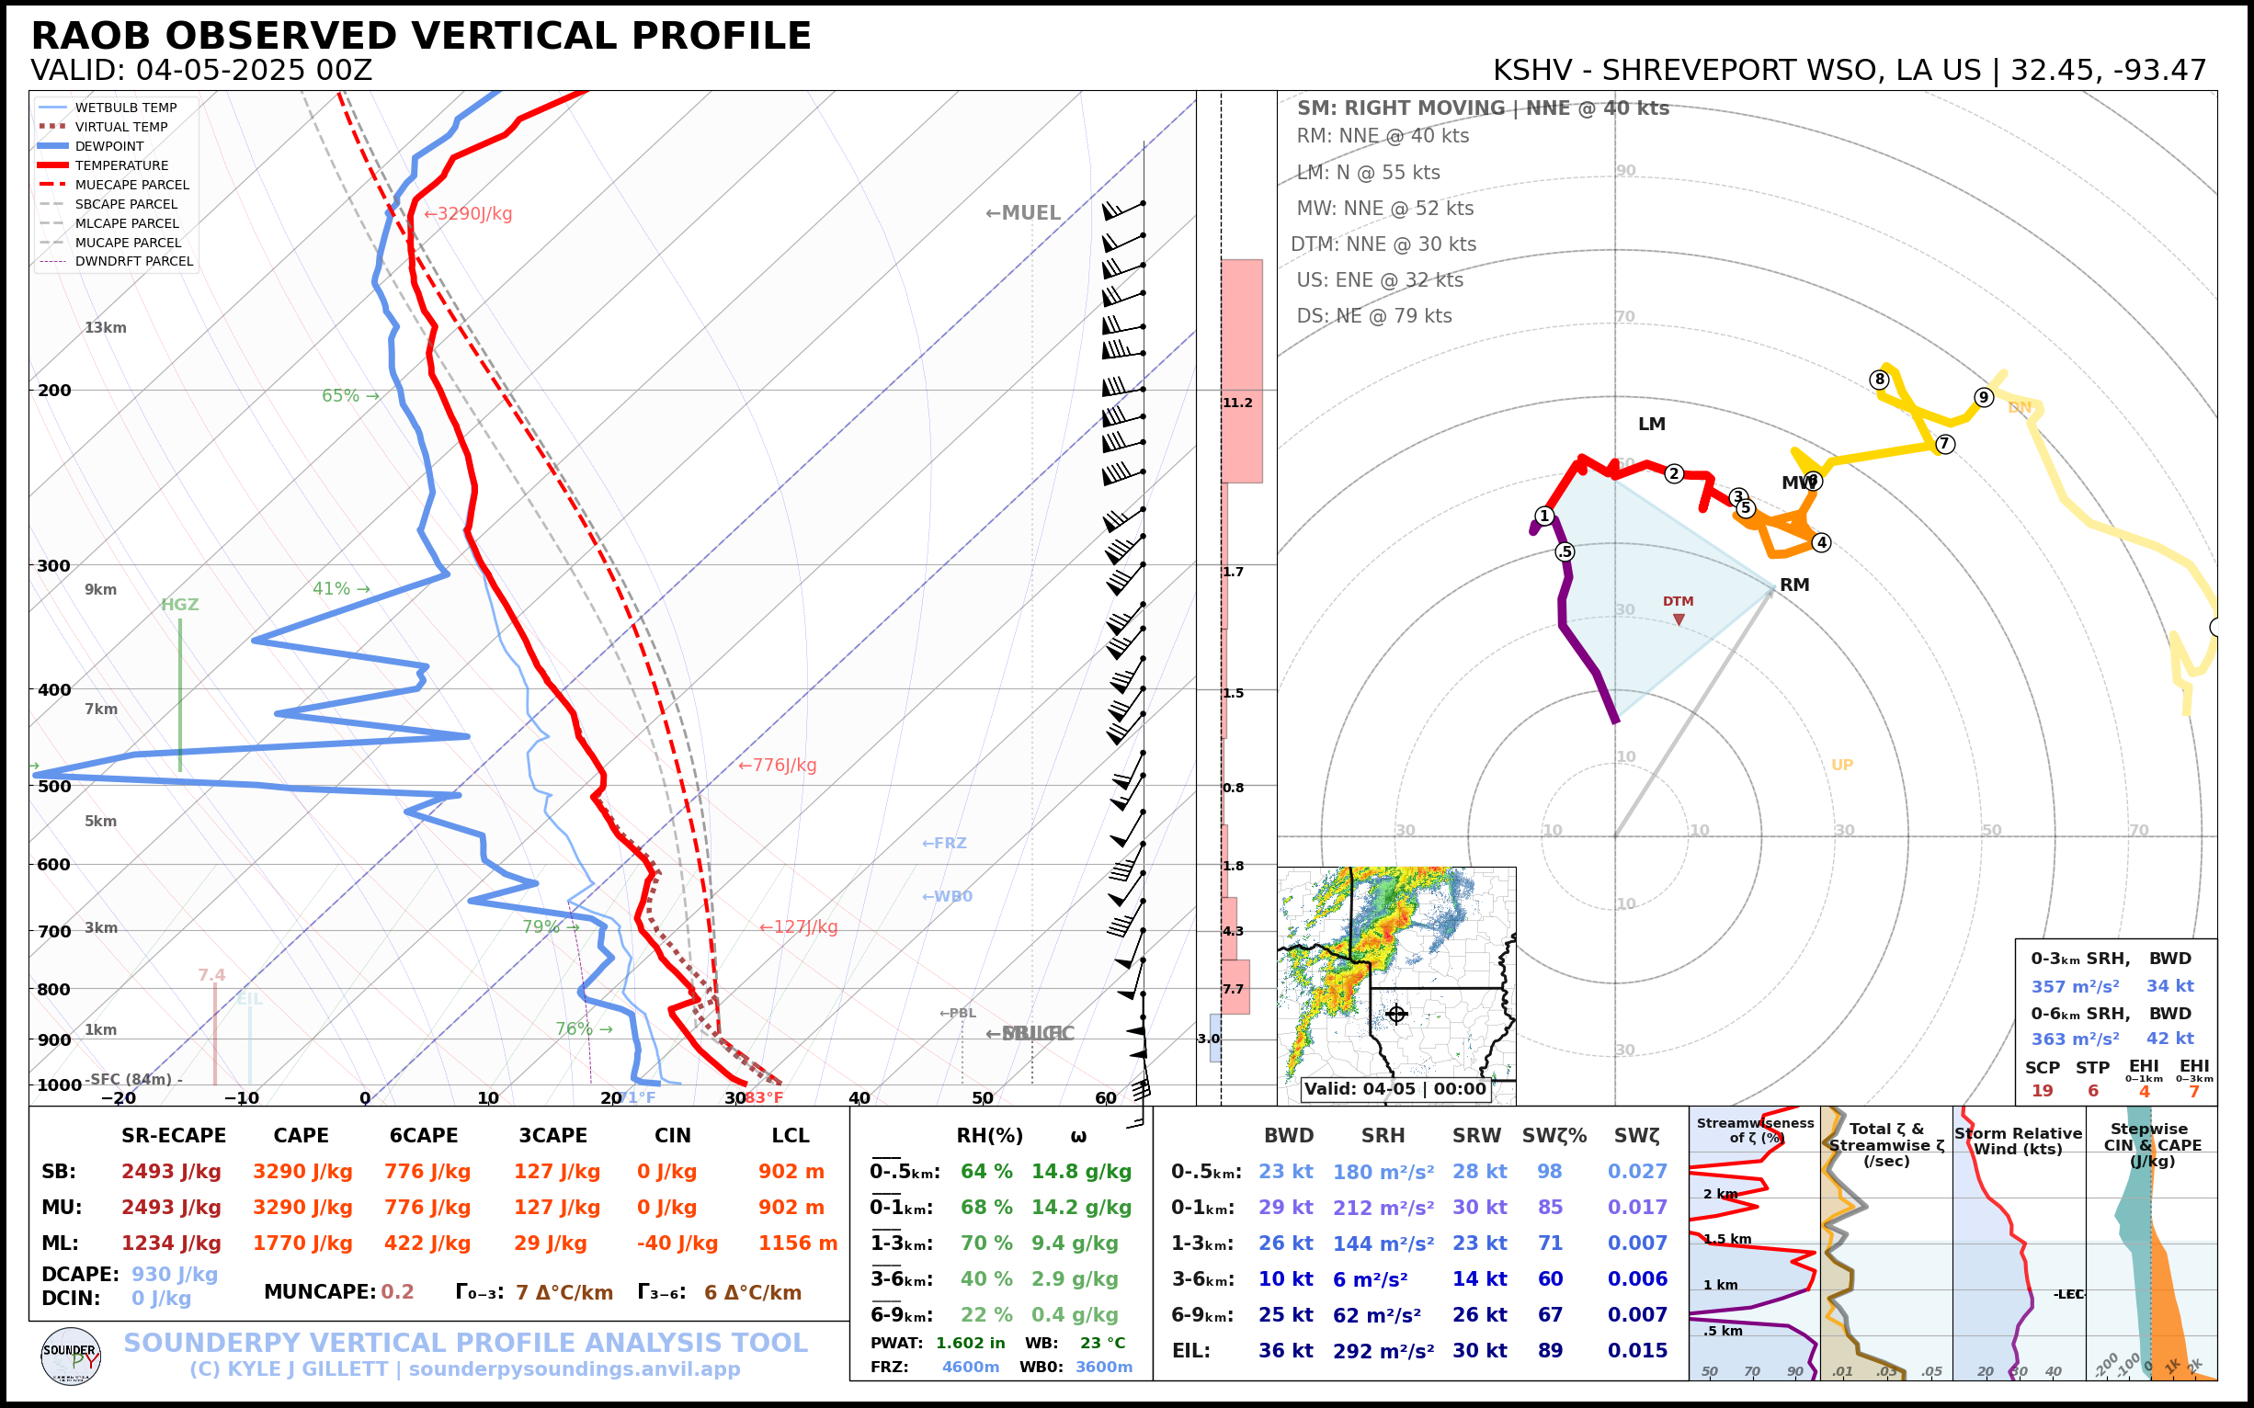Click the DTM triangle marker on hodograph
2254x1408 pixels.
(x=1679, y=619)
